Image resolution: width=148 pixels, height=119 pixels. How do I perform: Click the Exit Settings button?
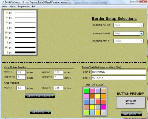pos(41,112)
